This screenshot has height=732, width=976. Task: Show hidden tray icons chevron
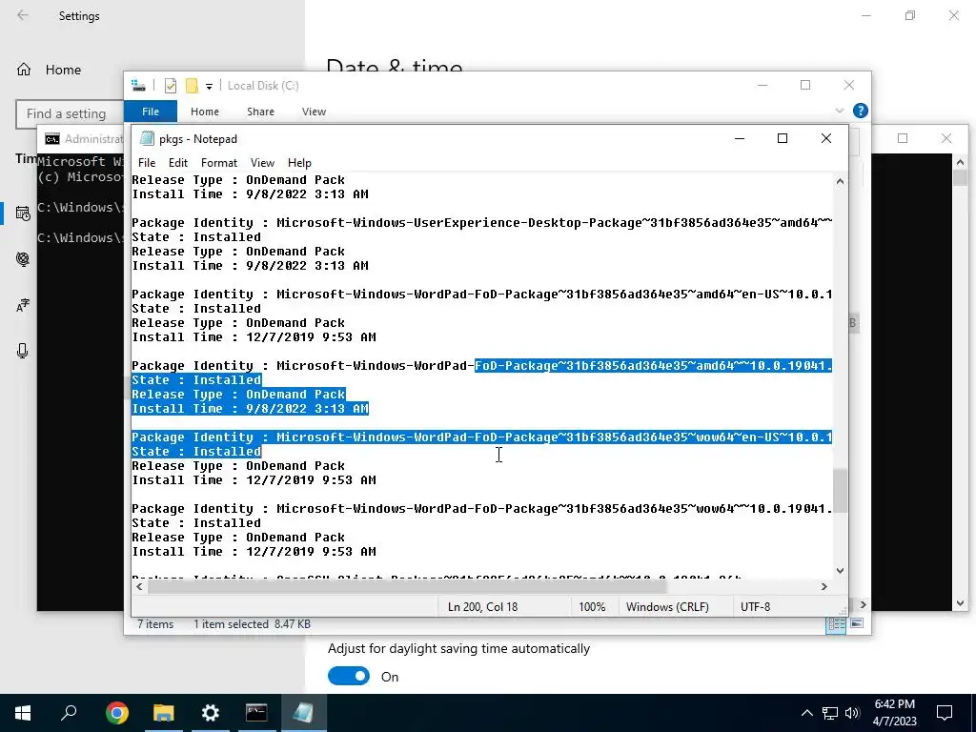806,713
